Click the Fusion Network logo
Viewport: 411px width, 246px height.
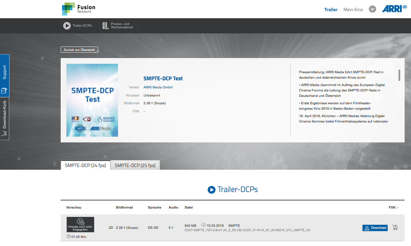(79, 9)
